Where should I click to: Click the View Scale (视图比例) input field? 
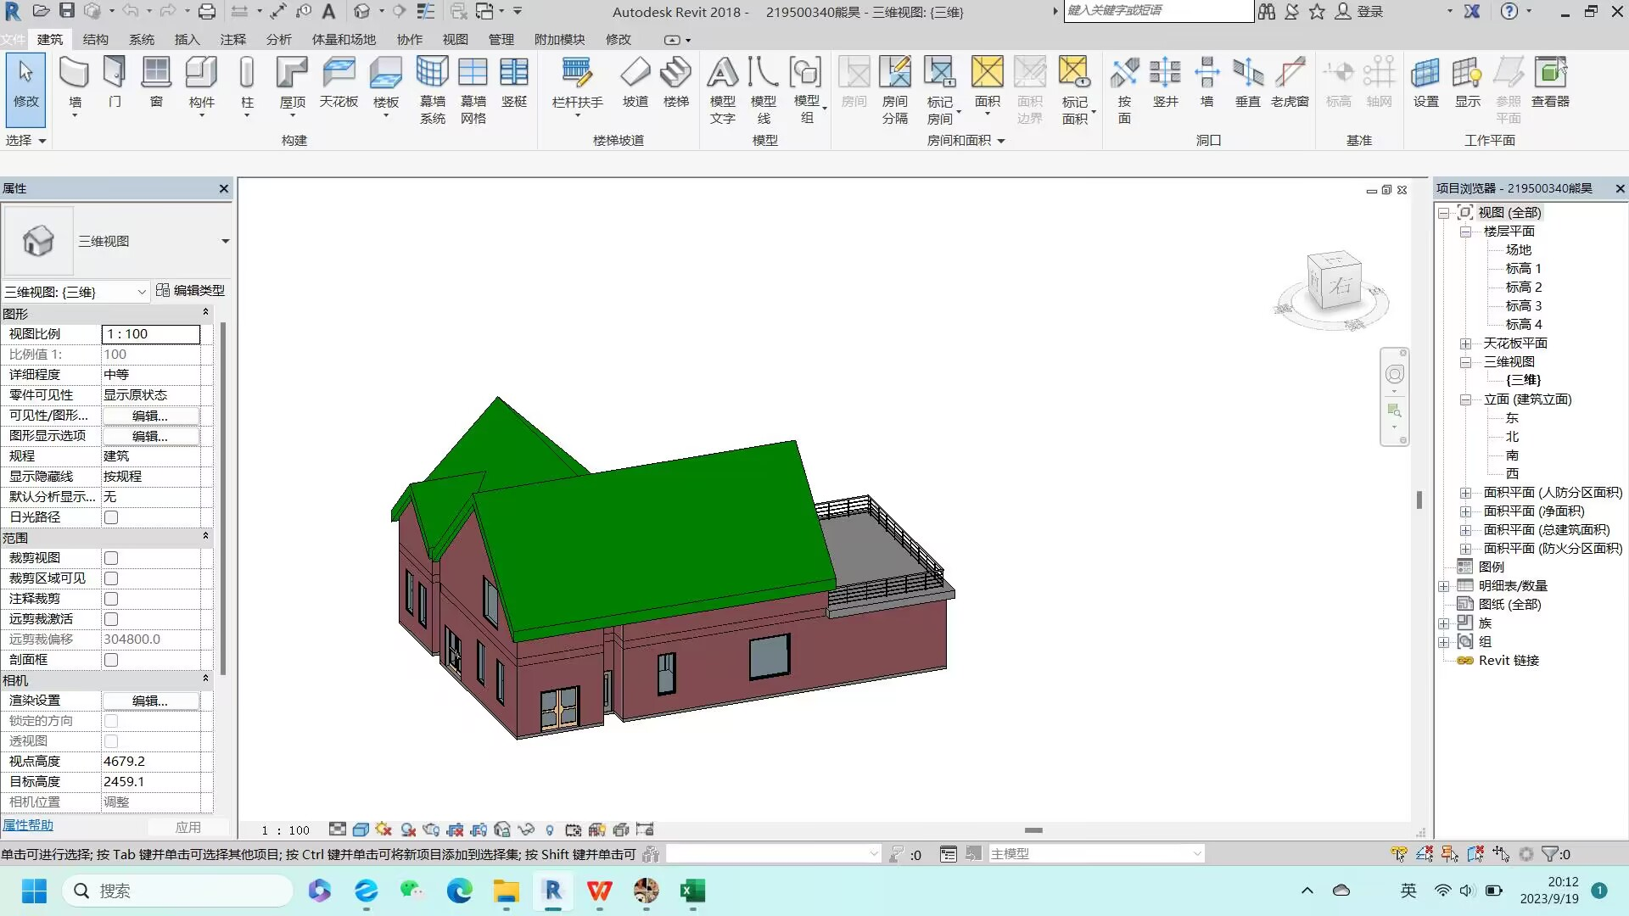coord(151,334)
